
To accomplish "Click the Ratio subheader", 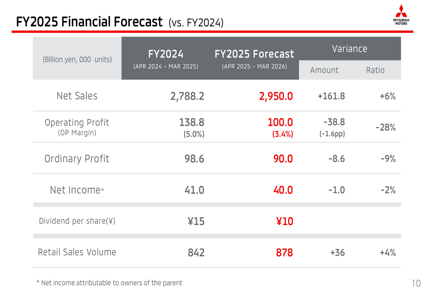I will click(x=375, y=71).
